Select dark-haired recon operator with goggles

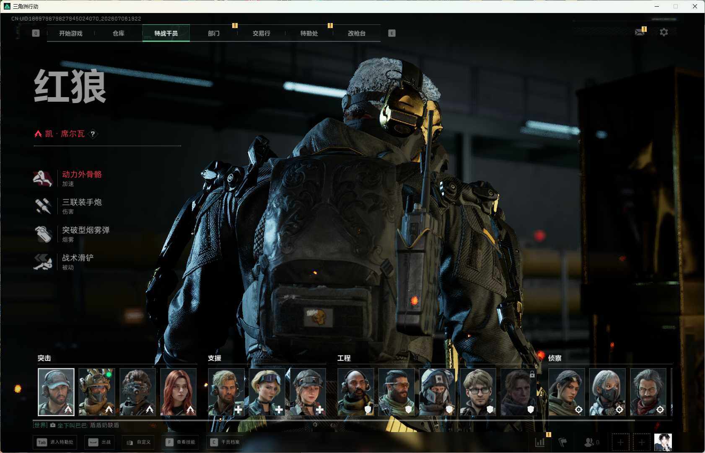[x=567, y=392]
